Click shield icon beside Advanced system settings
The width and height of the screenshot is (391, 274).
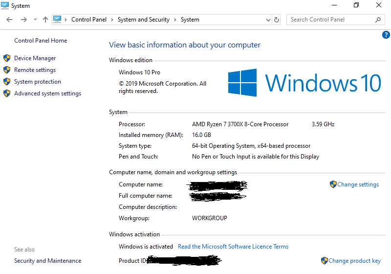(x=7, y=93)
